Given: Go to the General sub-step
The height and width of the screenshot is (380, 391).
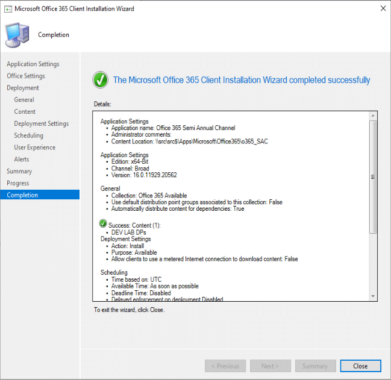Looking at the screenshot, I should (x=24, y=100).
